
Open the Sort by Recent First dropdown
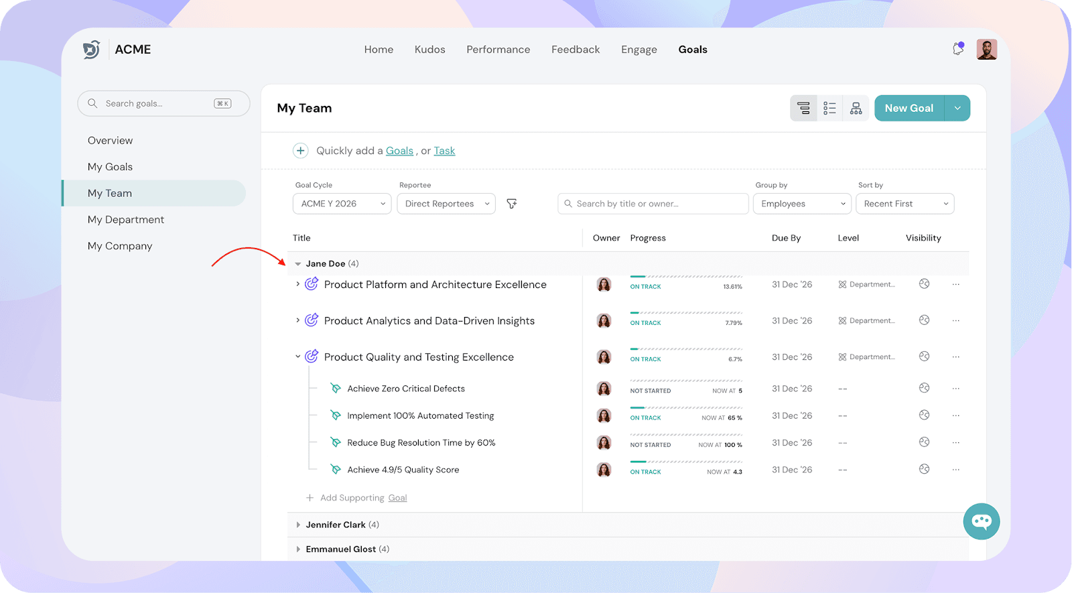[x=905, y=204]
